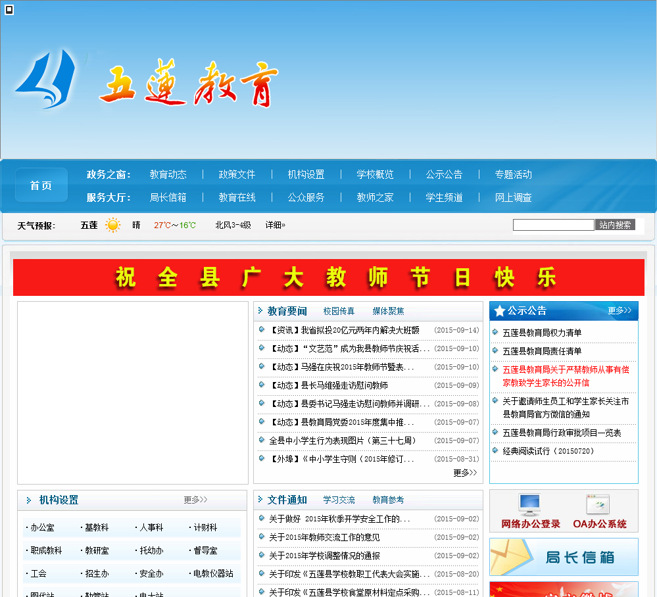Open file 关于2015年学校调整情况的通报
Viewport: 657px width, 597px height.
point(324,556)
